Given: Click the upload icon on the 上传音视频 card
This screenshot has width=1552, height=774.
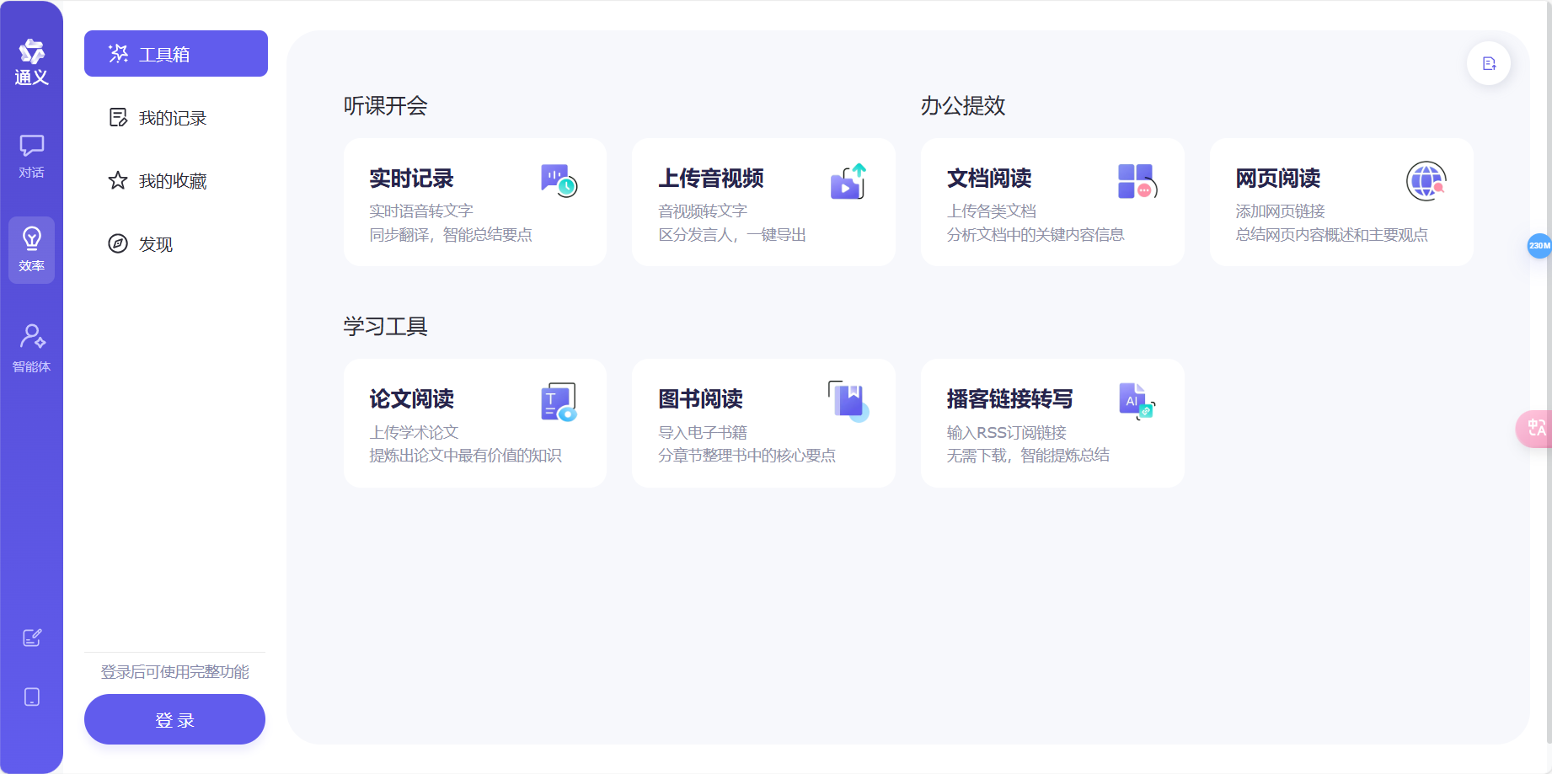Looking at the screenshot, I should [848, 179].
